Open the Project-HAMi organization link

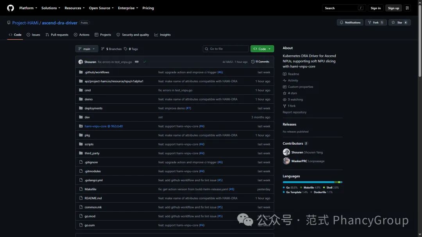[25, 23]
